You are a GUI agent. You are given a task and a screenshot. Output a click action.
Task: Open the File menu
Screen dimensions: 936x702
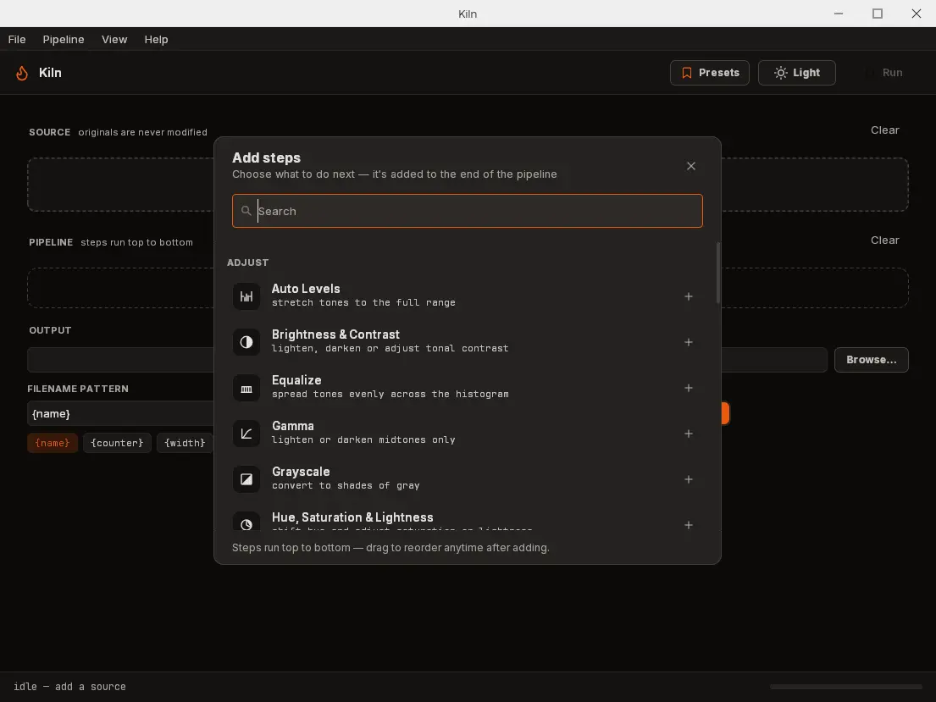(17, 40)
